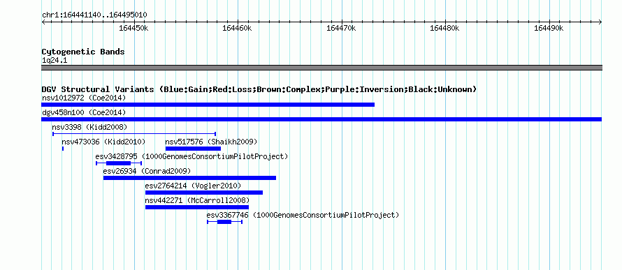
Task: Select the esv26934 blue variant bar
Action: click(189, 178)
